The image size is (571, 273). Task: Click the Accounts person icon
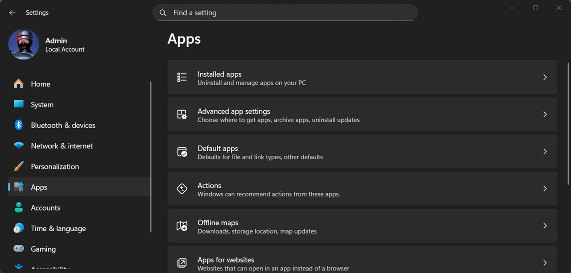18,207
